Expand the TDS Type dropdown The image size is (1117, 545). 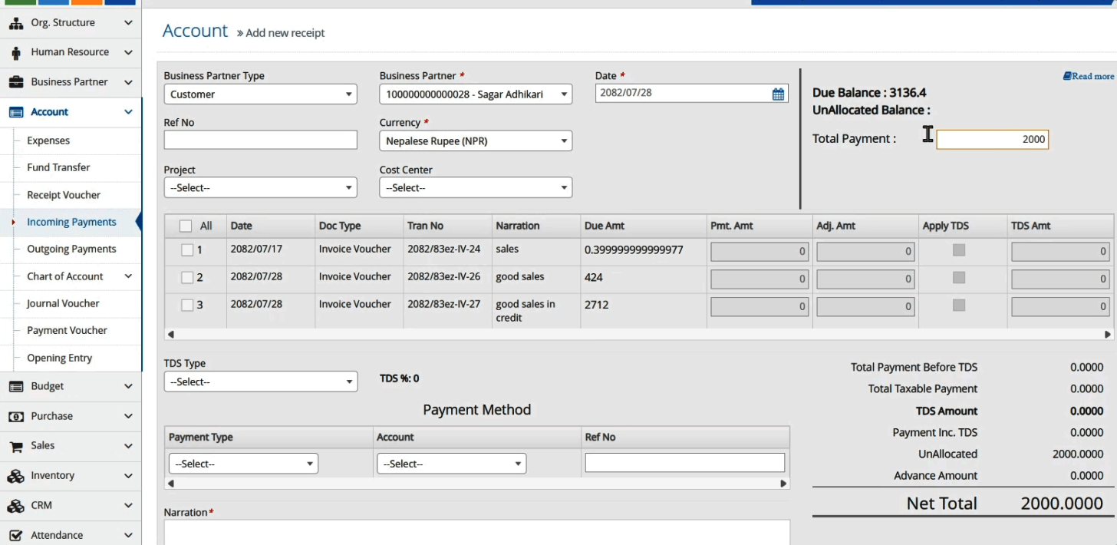point(260,381)
